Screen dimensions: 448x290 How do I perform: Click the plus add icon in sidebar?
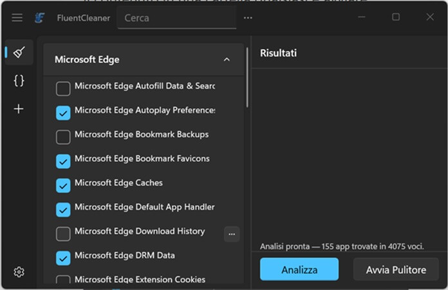[x=19, y=109]
